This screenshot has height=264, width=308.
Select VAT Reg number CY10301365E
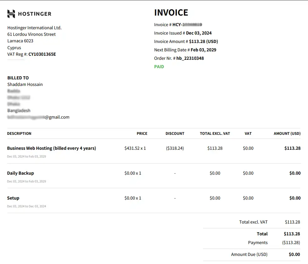point(42,54)
